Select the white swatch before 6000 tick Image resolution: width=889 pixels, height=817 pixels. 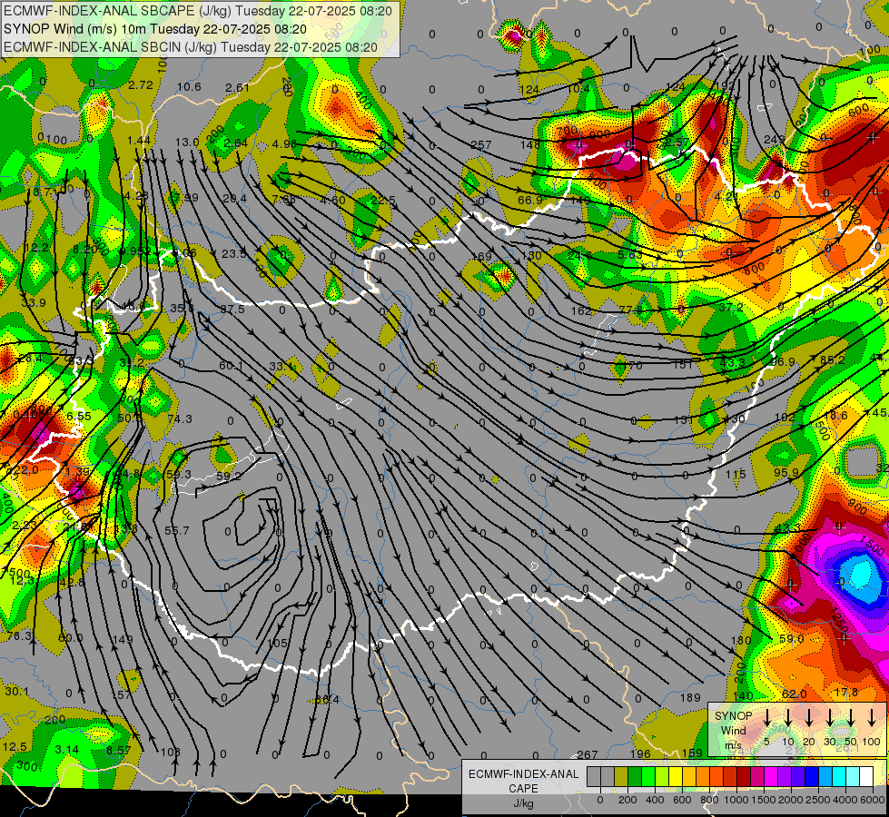[865, 777]
